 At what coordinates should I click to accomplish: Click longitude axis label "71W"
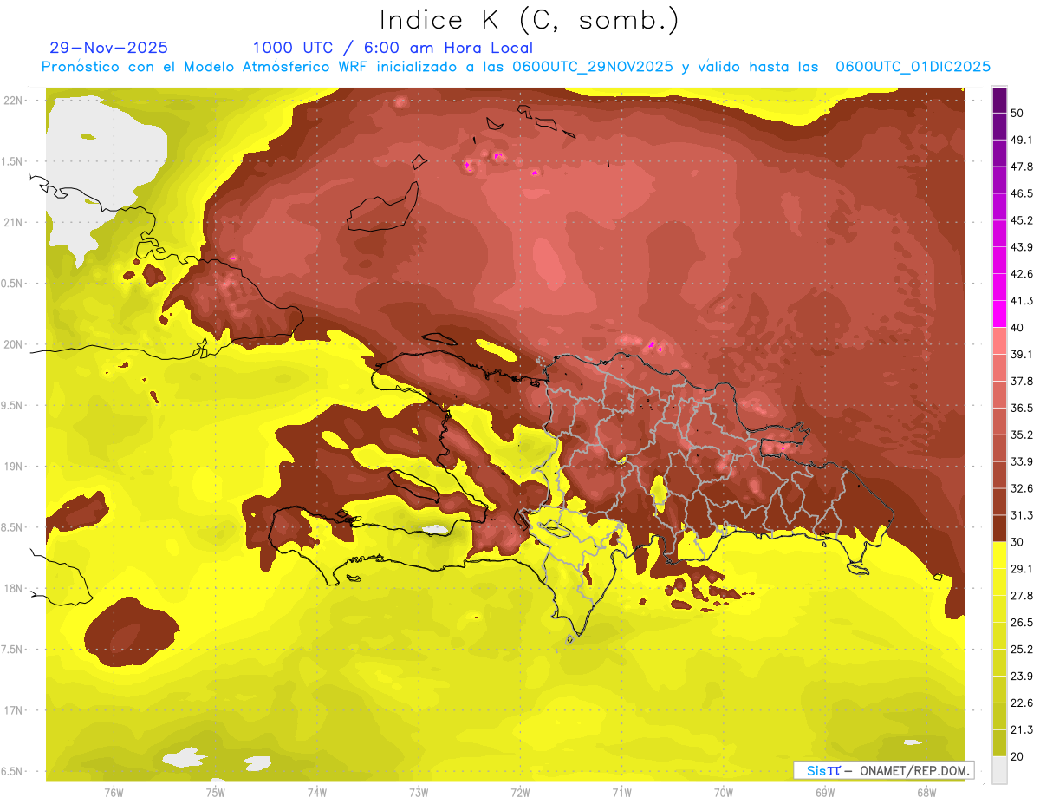[621, 793]
